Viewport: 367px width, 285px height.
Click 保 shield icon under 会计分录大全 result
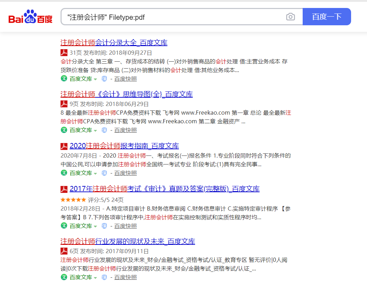104,79
